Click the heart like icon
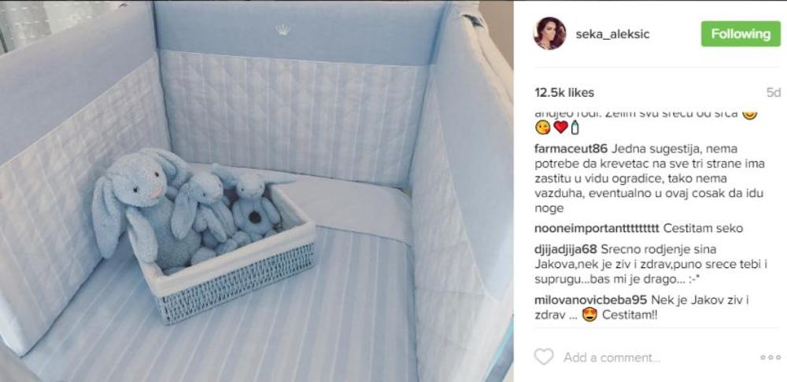This screenshot has width=787, height=382. [543, 357]
